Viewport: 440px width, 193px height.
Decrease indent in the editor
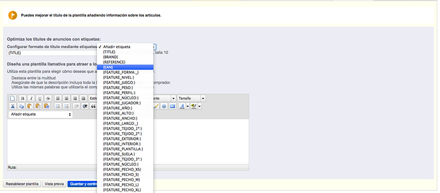coord(76,107)
